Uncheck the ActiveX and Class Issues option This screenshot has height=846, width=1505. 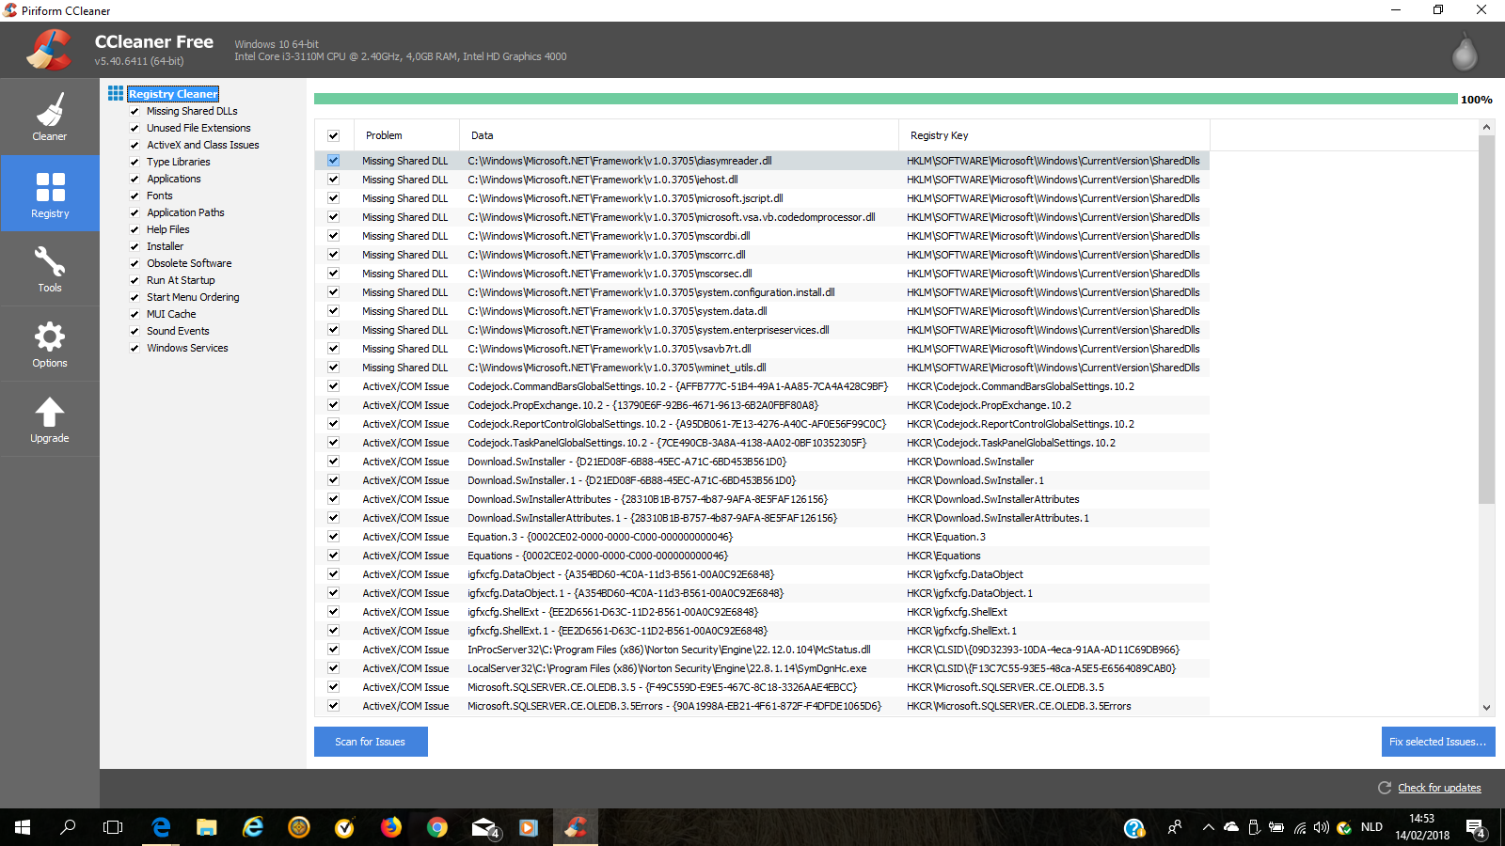tap(135, 145)
